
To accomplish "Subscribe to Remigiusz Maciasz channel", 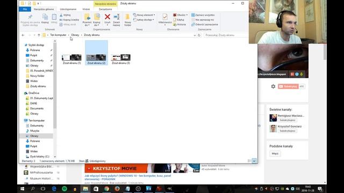I will point(288,120).
